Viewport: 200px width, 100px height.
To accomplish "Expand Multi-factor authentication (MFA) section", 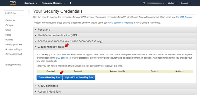I will click(x=115, y=35).
